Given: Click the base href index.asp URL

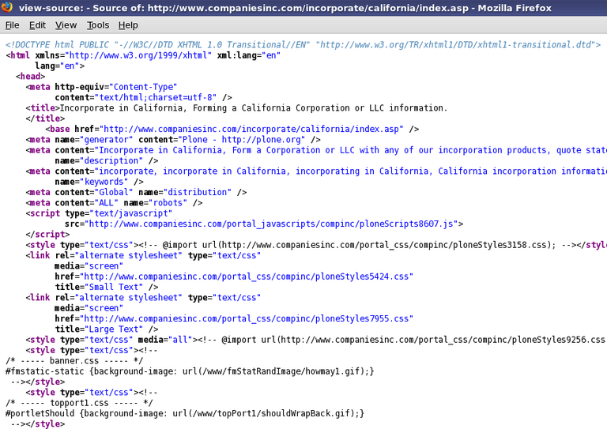Looking at the screenshot, I should pos(251,130).
